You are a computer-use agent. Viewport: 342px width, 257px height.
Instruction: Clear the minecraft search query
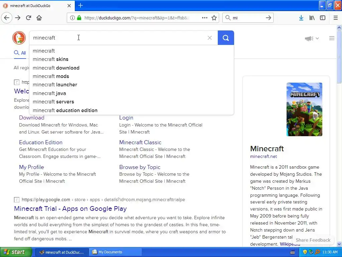pyautogui.click(x=210, y=38)
